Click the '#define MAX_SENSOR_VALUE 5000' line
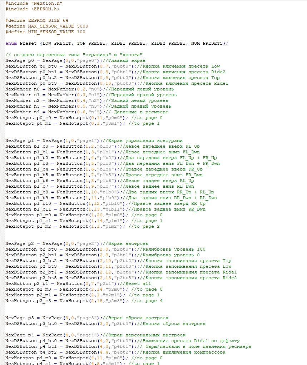307x365 pixels. click(x=47, y=26)
